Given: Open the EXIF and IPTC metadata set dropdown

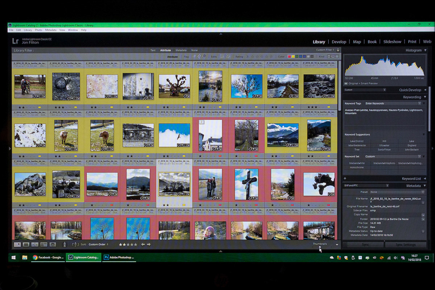Looking at the screenshot, I should [365, 186].
